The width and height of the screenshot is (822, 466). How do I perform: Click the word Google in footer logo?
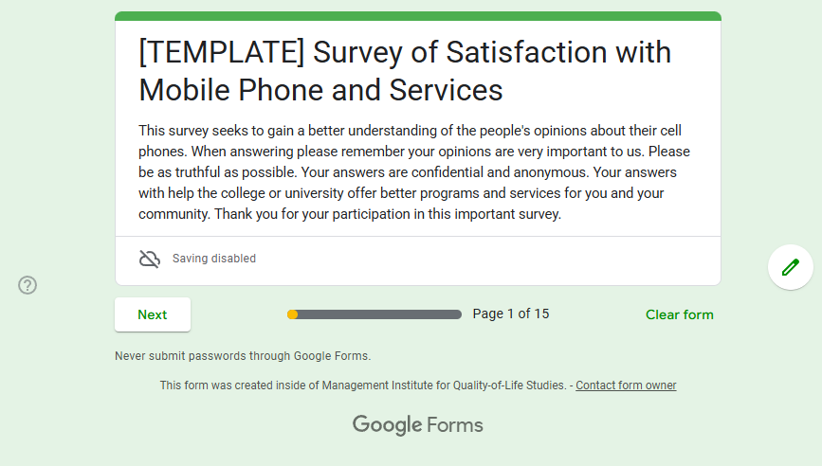click(x=387, y=424)
